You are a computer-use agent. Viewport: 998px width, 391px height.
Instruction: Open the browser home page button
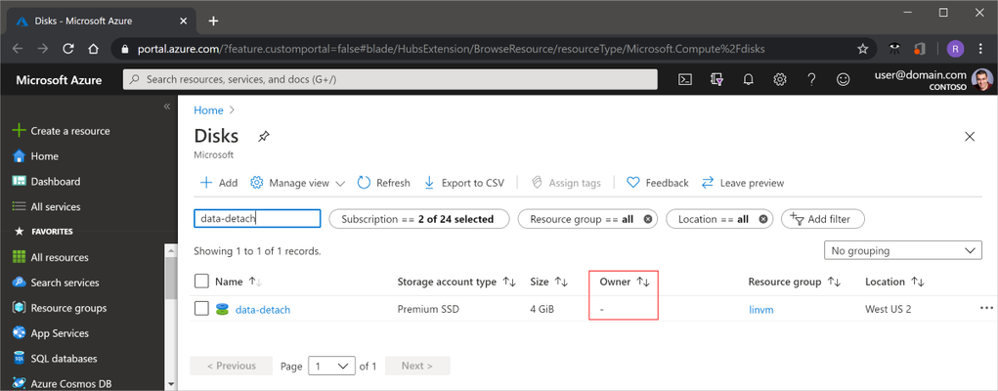pos(93,49)
